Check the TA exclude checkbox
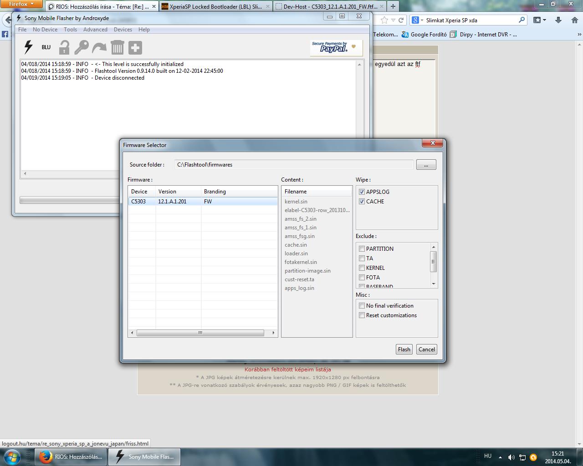 coord(362,258)
